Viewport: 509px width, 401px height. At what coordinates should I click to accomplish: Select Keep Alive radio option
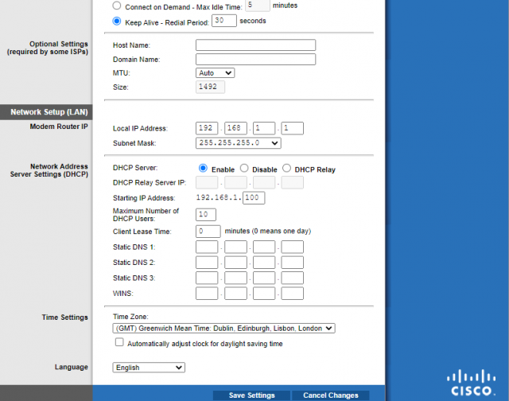tap(118, 21)
